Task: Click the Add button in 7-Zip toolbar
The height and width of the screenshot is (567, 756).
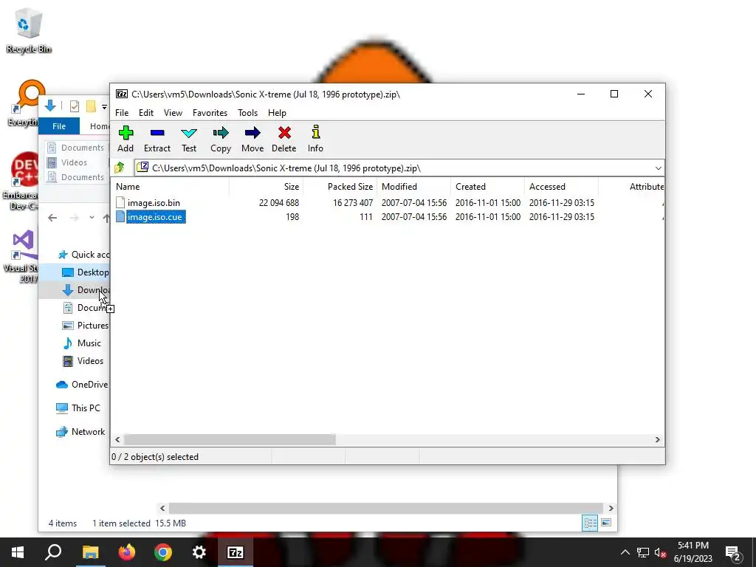Action: tap(126, 139)
